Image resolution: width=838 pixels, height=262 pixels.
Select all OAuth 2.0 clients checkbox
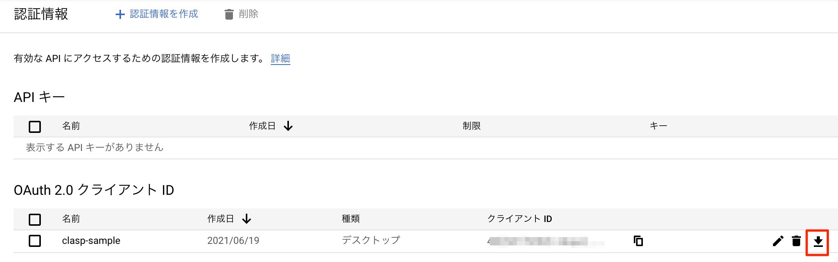click(x=35, y=219)
